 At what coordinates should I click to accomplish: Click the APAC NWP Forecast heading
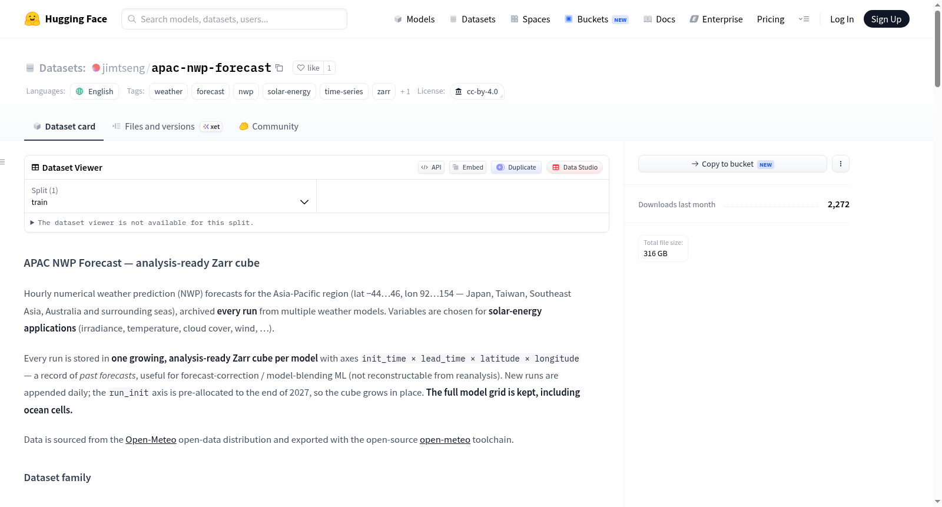coord(142,263)
